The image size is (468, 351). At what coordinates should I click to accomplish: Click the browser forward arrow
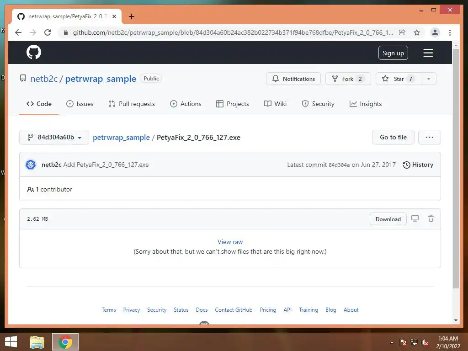click(x=33, y=32)
